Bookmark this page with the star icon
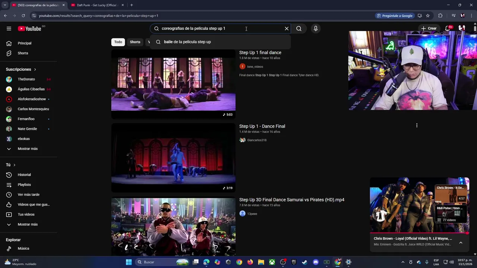Image resolution: width=477 pixels, height=268 pixels. pos(428,16)
